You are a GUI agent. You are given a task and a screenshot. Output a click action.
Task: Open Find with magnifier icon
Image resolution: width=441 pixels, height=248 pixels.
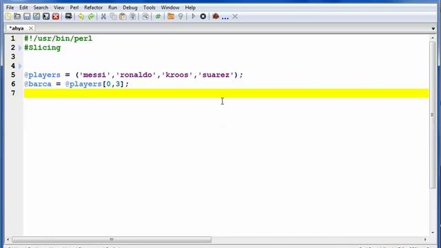click(145, 17)
